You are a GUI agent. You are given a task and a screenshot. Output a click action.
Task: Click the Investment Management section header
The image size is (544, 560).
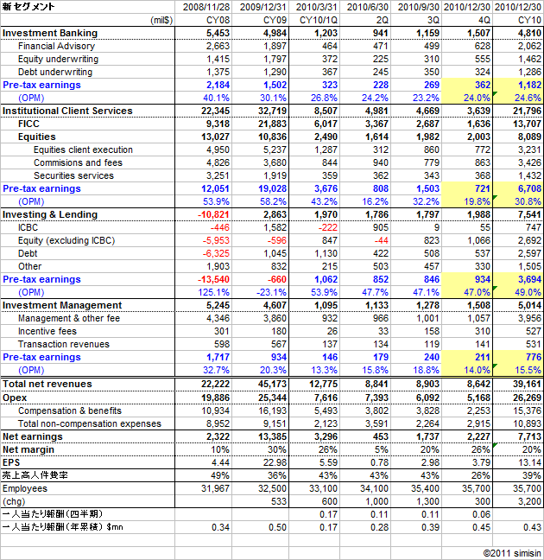click(62, 305)
